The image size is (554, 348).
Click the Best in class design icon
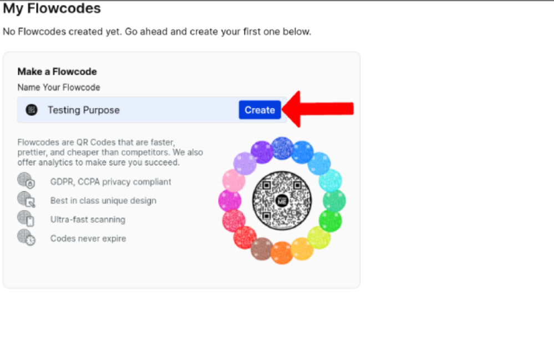point(26,199)
